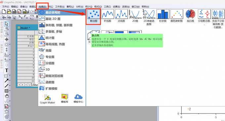Open the 专业图 plot category
The width and height of the screenshot is (225, 121).
click(62, 57)
